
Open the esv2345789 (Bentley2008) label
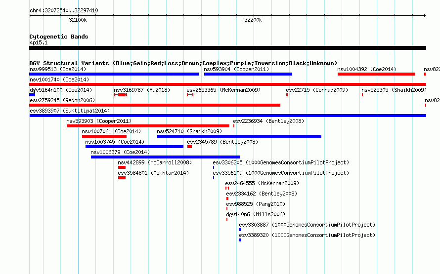coord(222,142)
